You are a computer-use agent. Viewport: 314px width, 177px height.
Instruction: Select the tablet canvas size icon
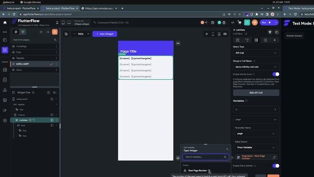63,23
